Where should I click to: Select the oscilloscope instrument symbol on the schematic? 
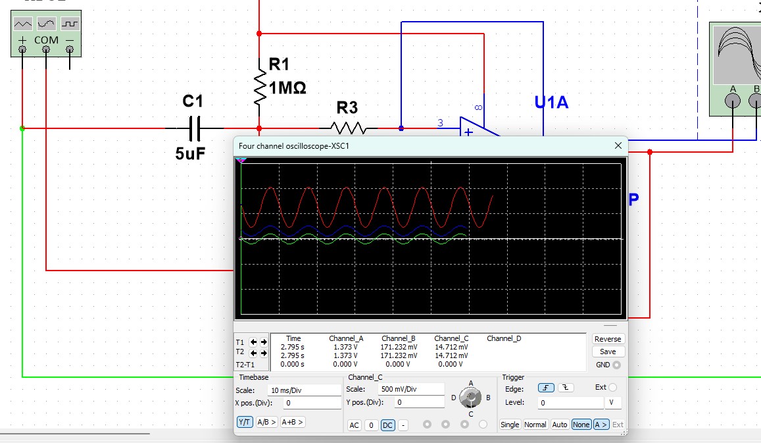(735, 69)
